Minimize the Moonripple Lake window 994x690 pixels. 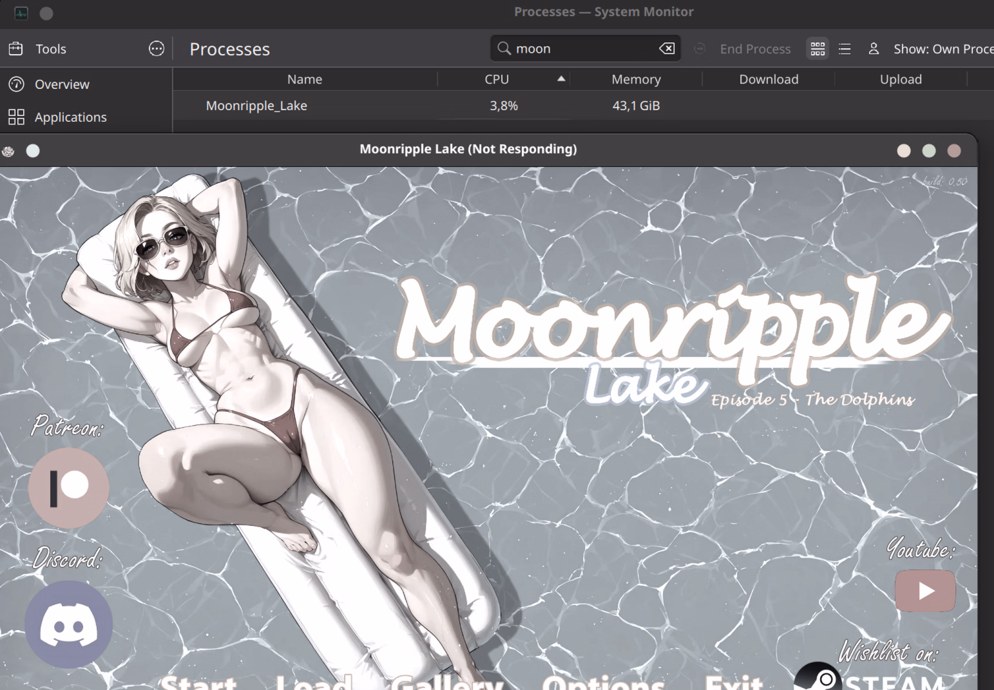[x=904, y=151]
